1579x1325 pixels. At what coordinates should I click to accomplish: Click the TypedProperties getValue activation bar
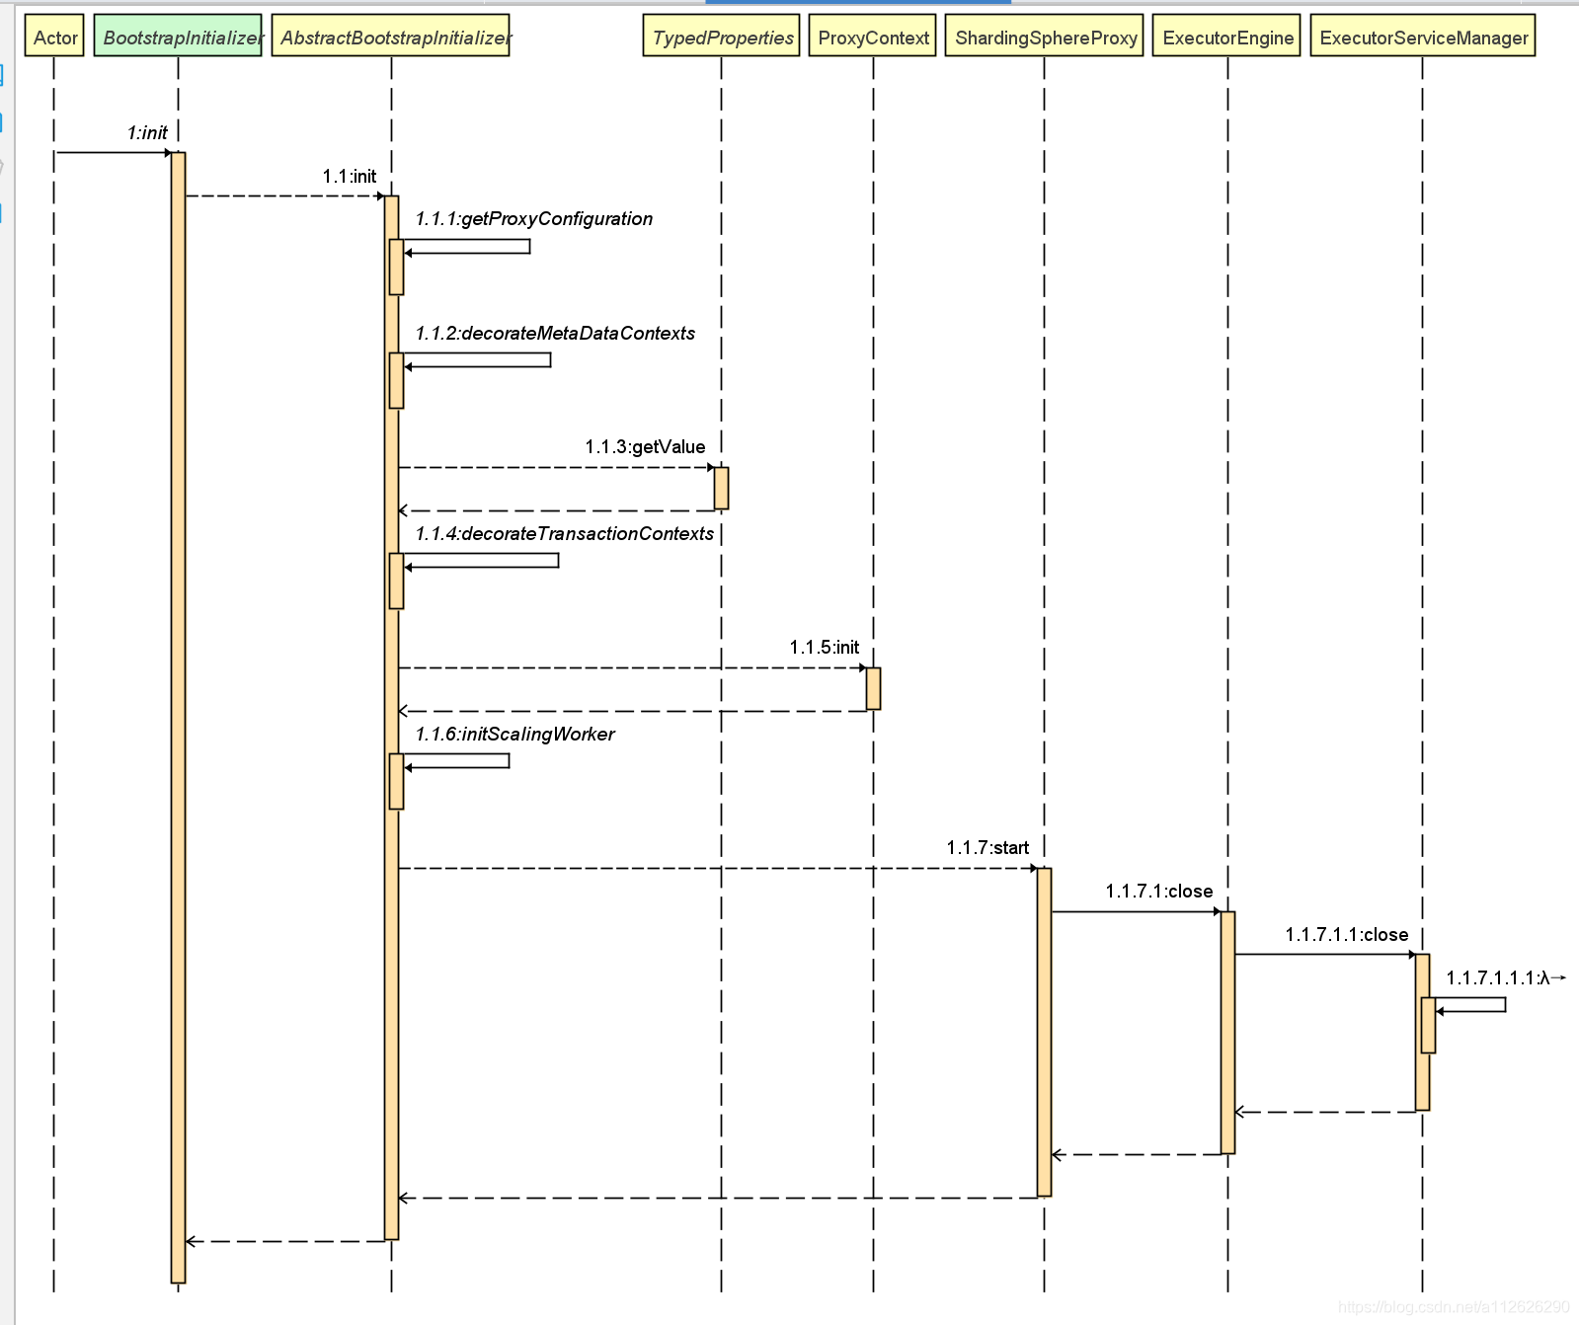click(722, 489)
